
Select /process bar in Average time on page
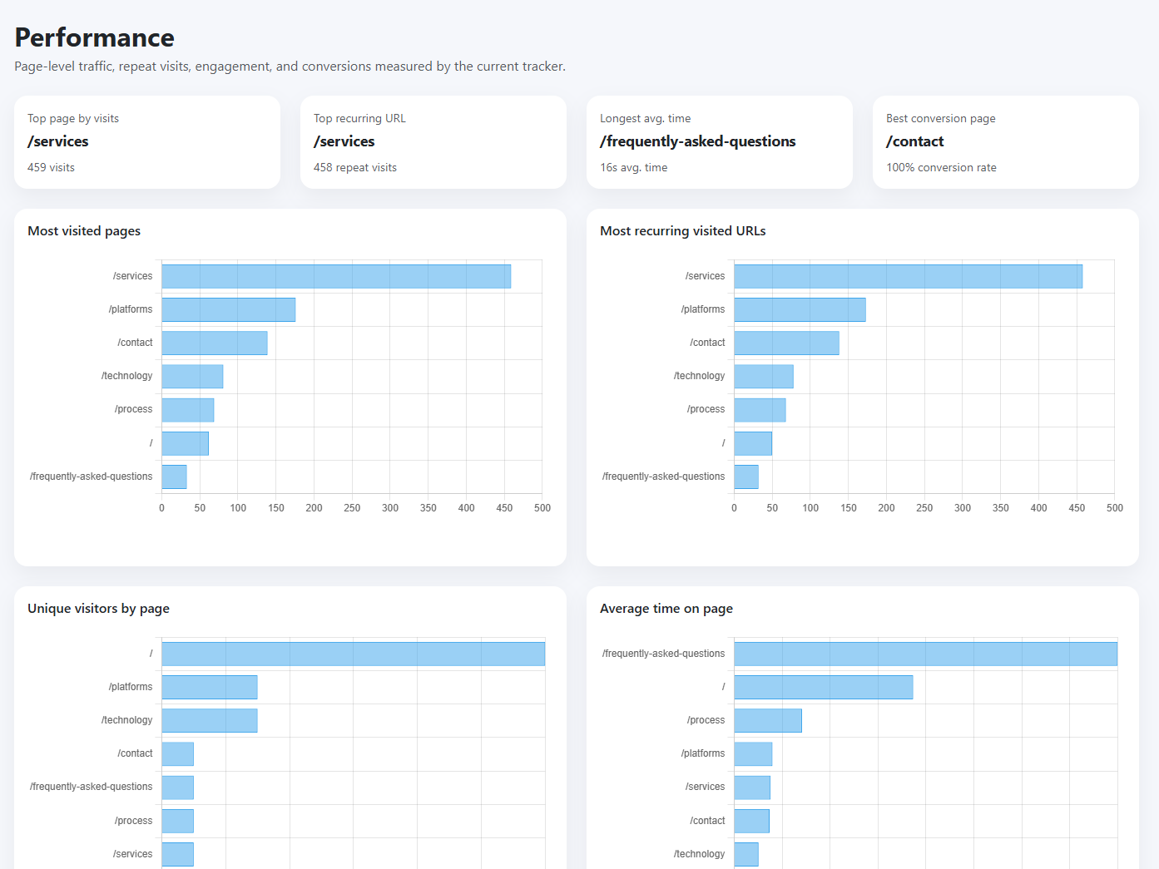pyautogui.click(x=767, y=720)
